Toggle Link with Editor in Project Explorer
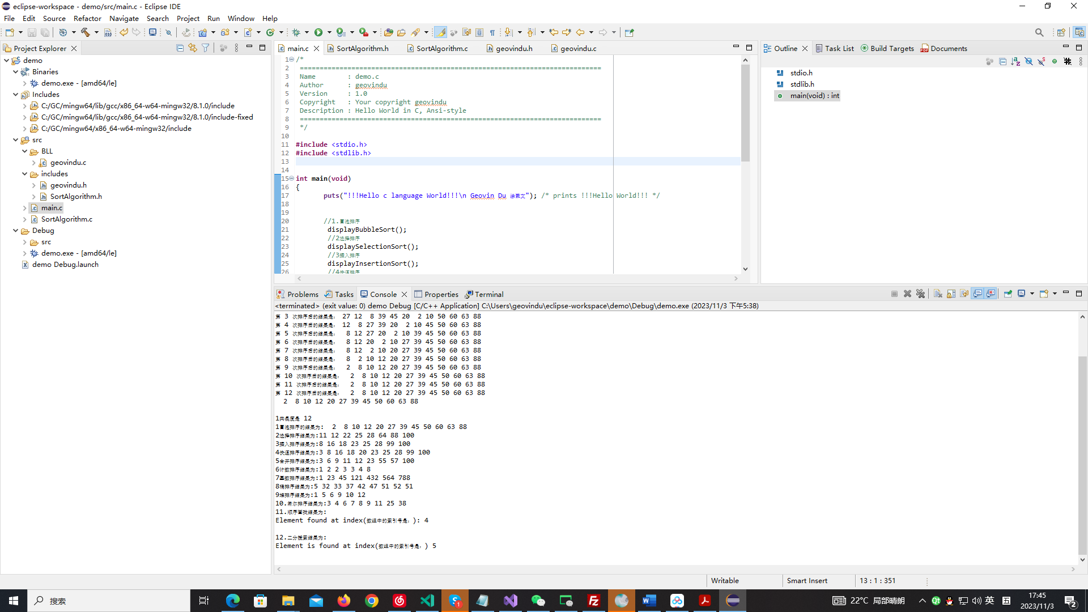 (193, 48)
